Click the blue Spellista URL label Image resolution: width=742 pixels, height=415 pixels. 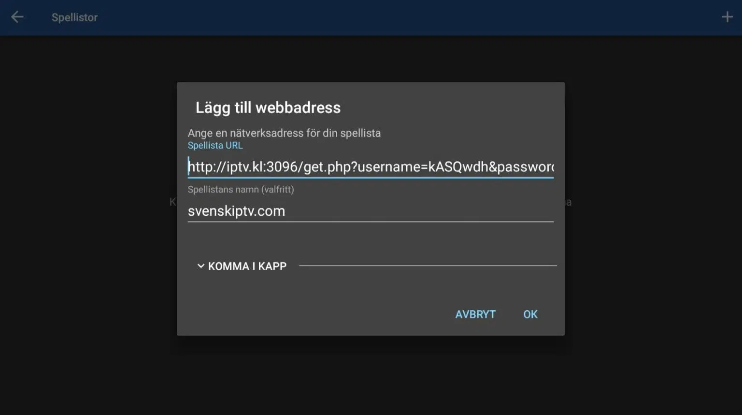(x=215, y=145)
